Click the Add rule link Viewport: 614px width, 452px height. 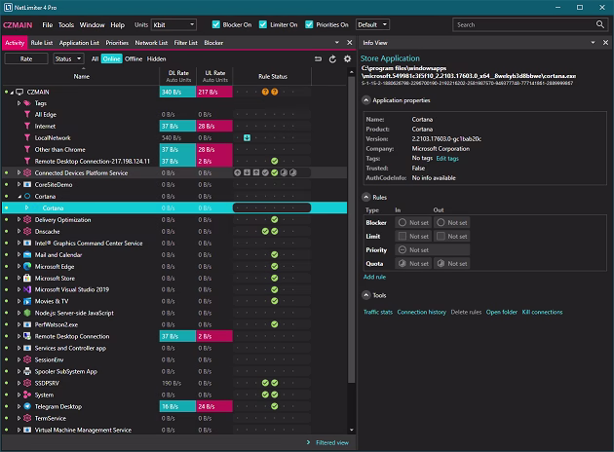pos(374,277)
